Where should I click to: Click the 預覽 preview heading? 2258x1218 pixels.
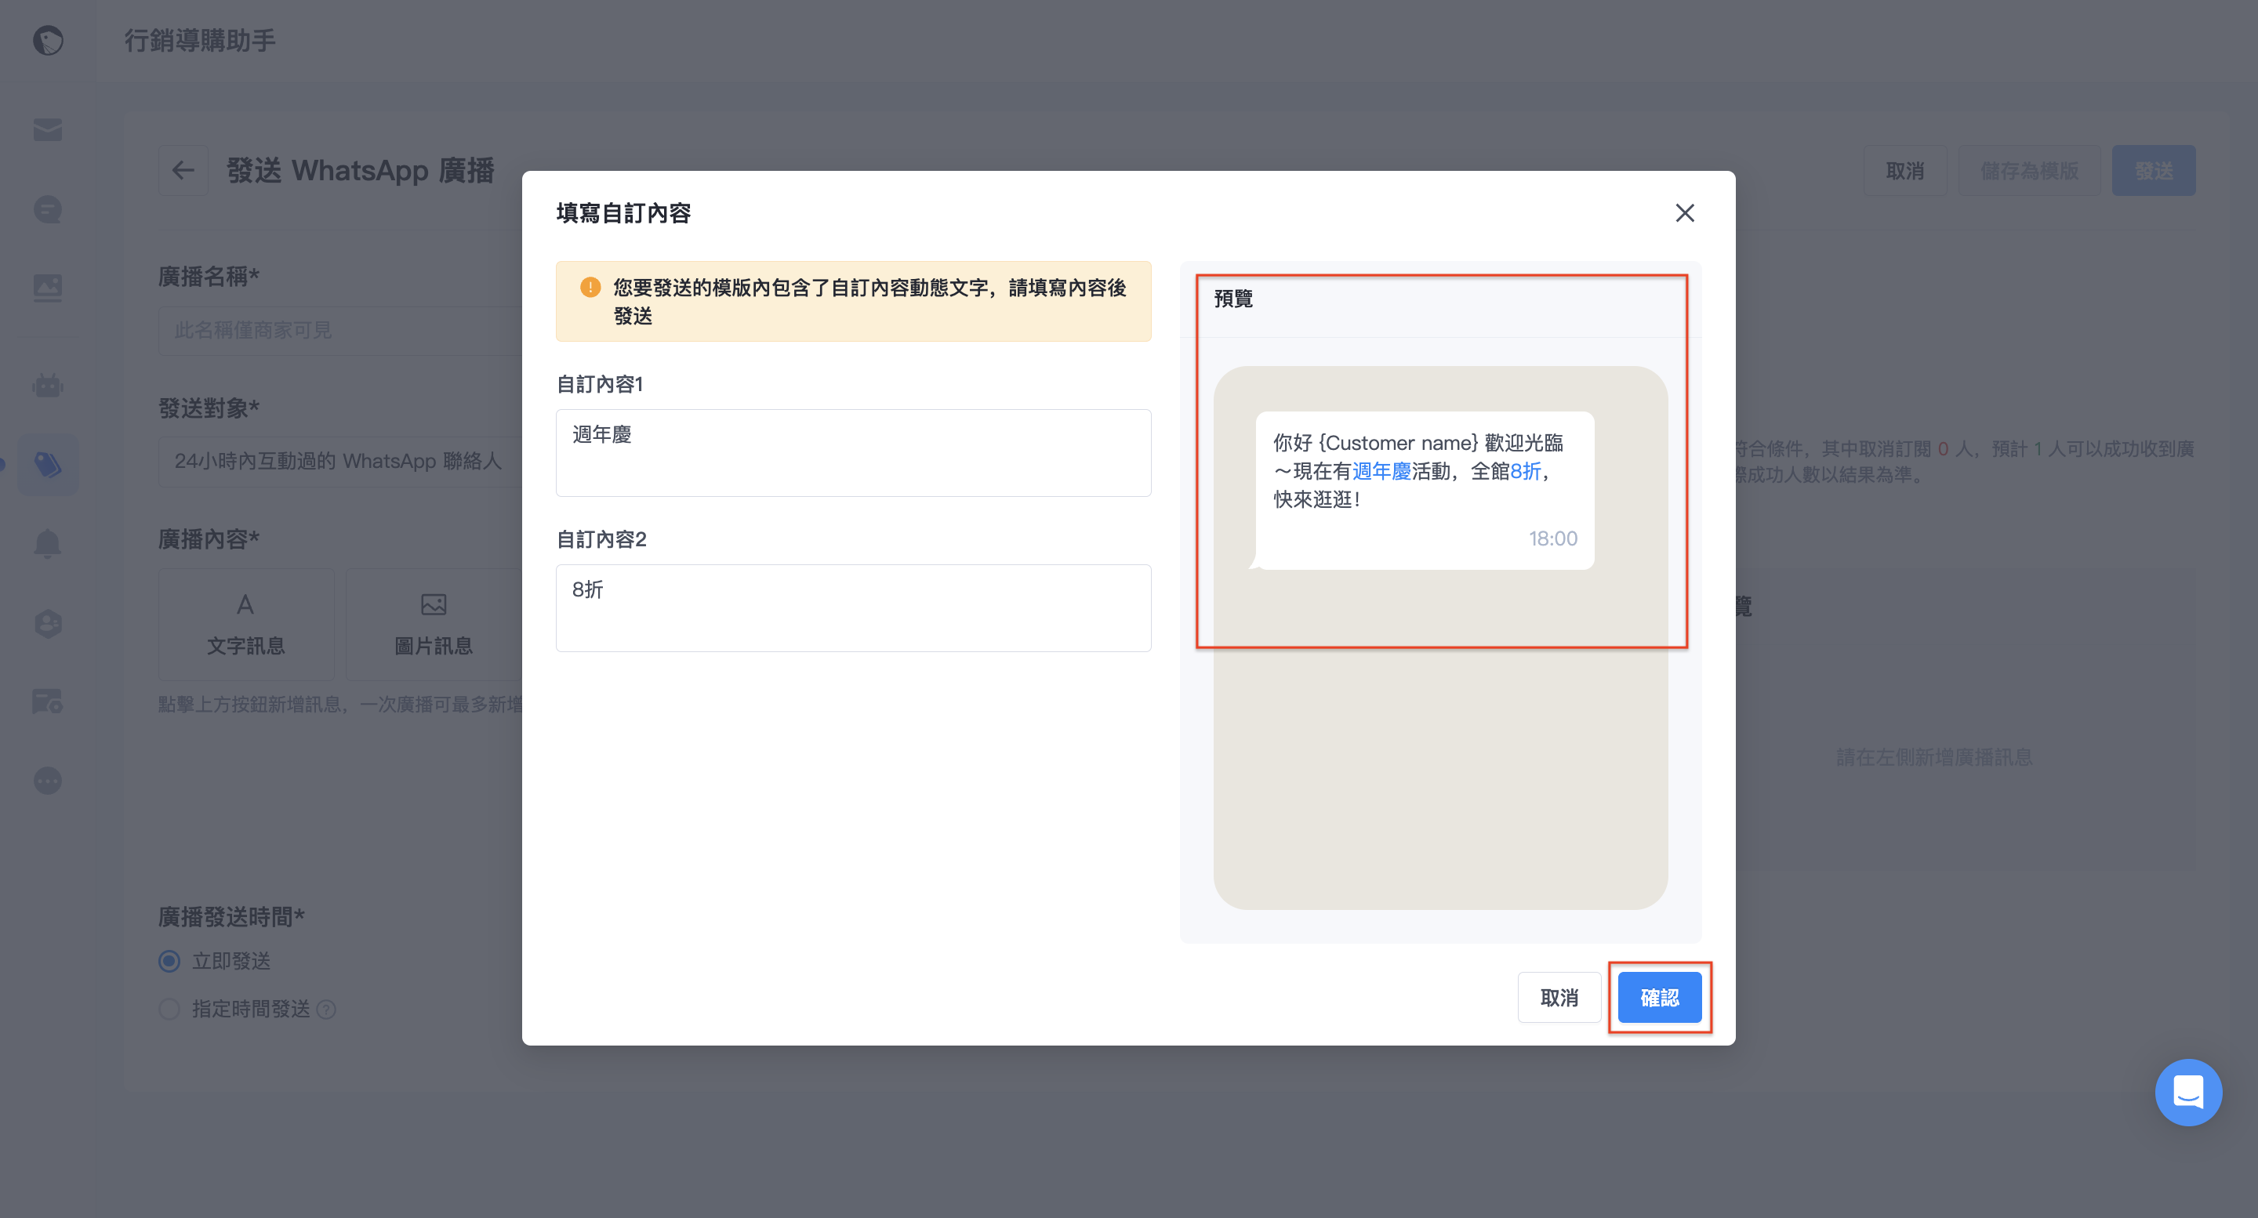[x=1233, y=299]
